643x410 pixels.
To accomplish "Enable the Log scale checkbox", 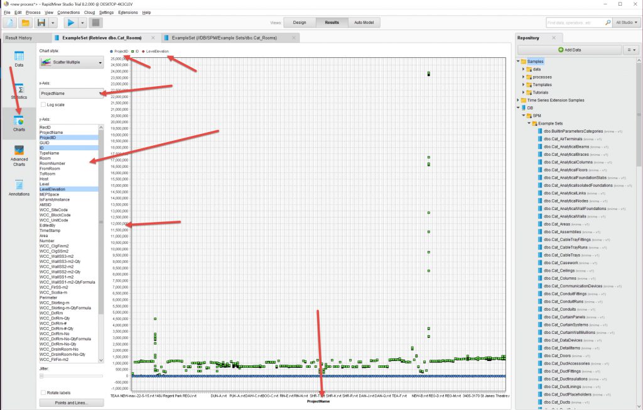I will coord(43,104).
